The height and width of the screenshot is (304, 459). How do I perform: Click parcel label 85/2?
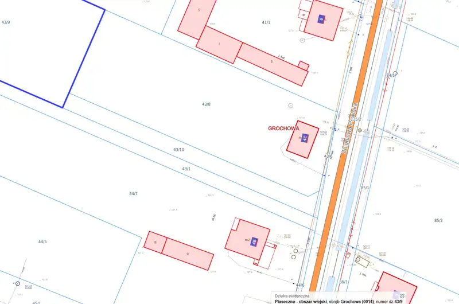click(438, 220)
